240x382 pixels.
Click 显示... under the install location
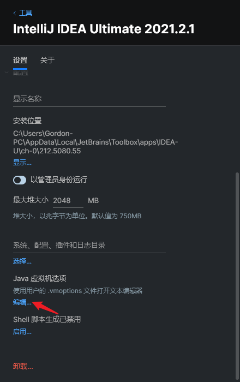tap(22, 162)
